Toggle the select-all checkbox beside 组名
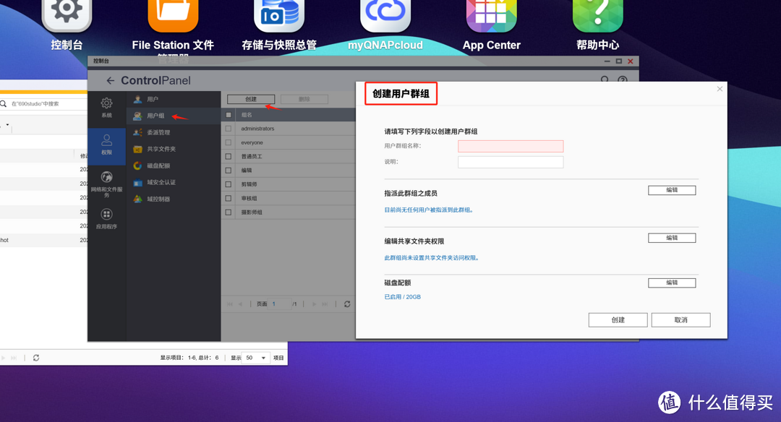Viewport: 781px width, 422px height. (x=229, y=115)
